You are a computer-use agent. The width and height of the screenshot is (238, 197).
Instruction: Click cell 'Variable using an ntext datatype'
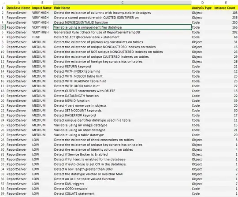[122, 130]
